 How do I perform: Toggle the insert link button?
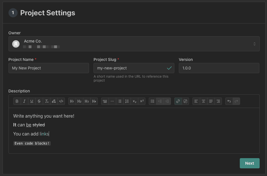tap(178, 101)
